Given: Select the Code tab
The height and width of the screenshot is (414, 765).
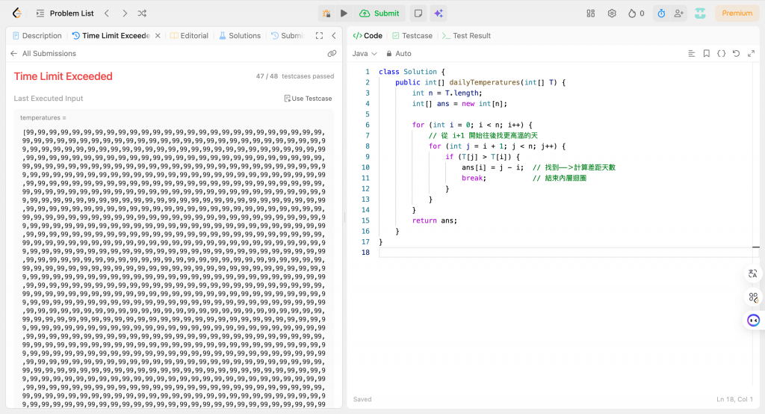Looking at the screenshot, I should pos(368,36).
